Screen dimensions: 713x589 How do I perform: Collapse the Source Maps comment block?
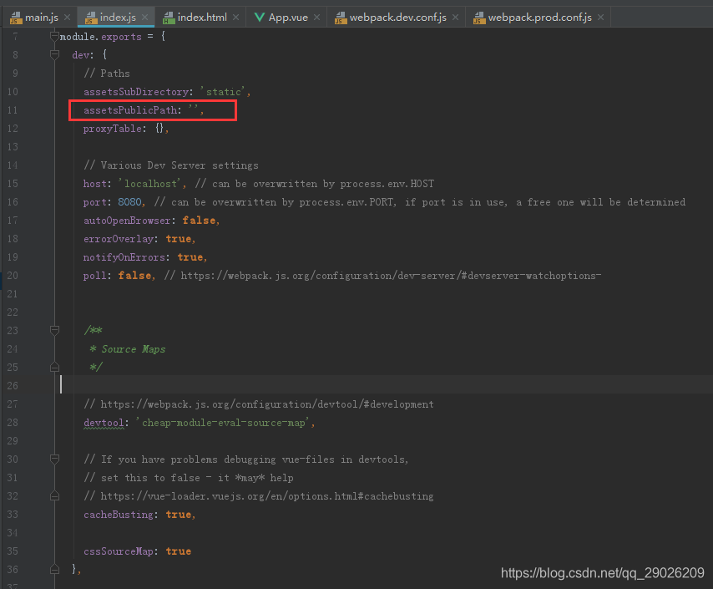(x=54, y=330)
